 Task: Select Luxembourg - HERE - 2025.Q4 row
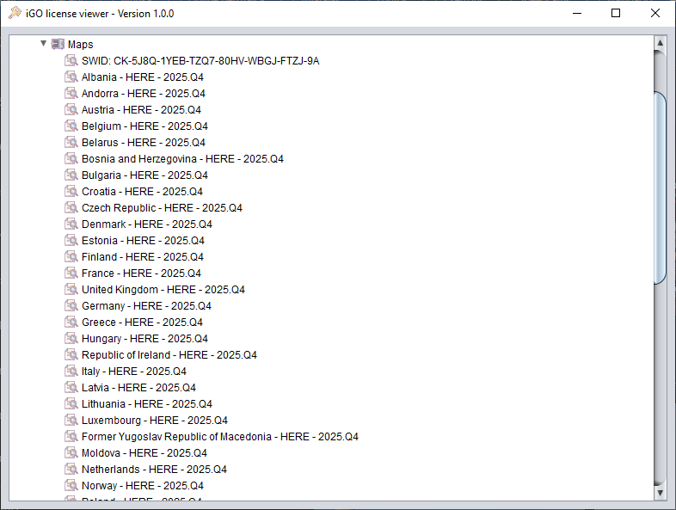click(154, 421)
